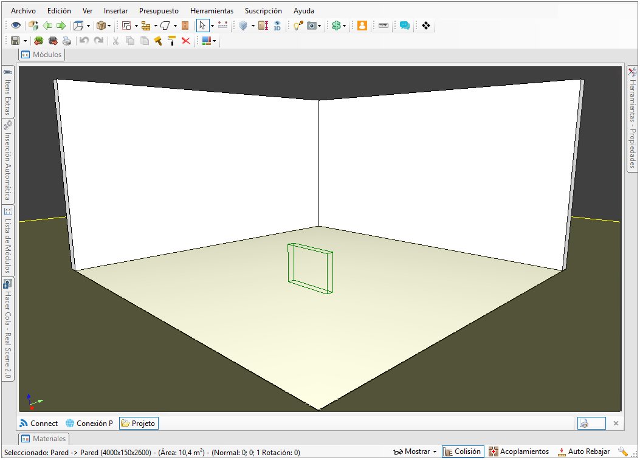Viewport: 640px width, 460px height.
Task: Switch to the Conexión P tab
Action: 89,424
